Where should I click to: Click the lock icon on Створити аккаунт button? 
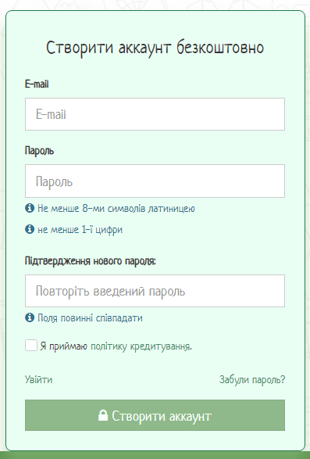point(103,415)
